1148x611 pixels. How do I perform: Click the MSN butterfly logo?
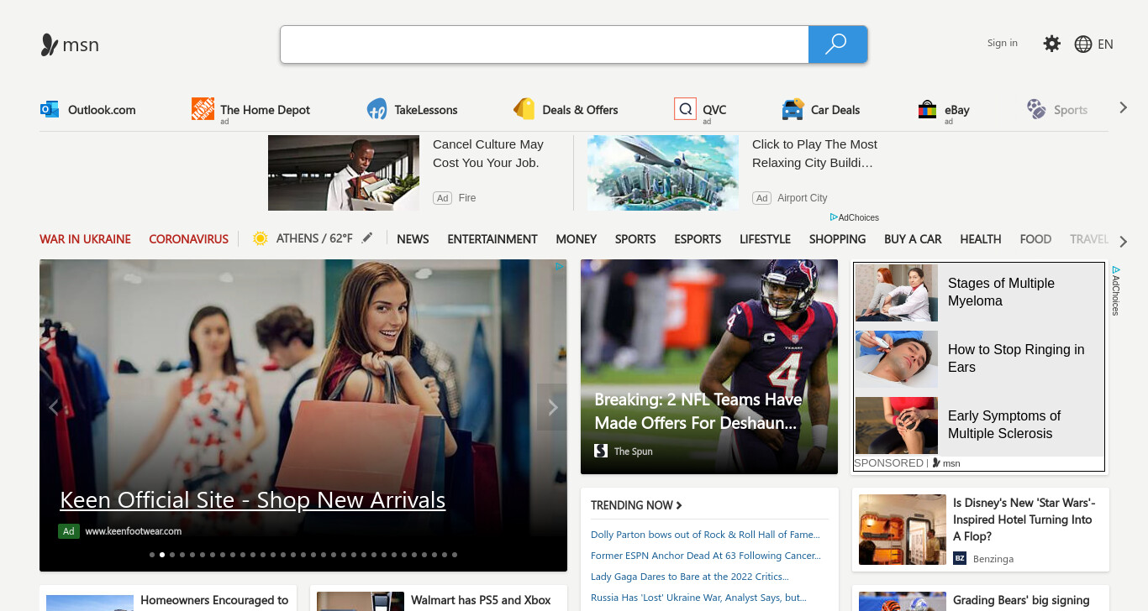[x=50, y=44]
